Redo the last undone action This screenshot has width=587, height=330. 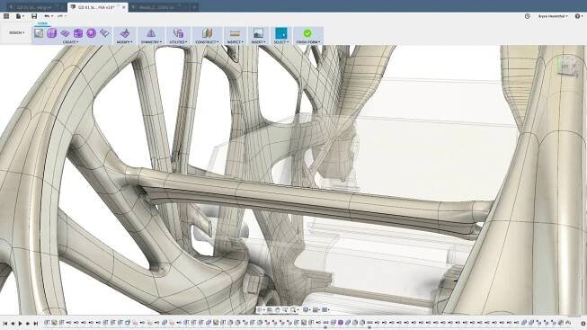[x=61, y=16]
